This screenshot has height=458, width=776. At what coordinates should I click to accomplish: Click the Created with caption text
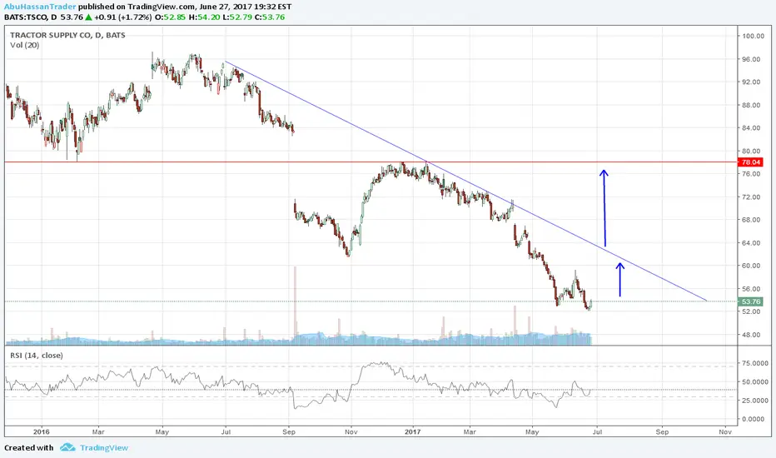click(28, 448)
